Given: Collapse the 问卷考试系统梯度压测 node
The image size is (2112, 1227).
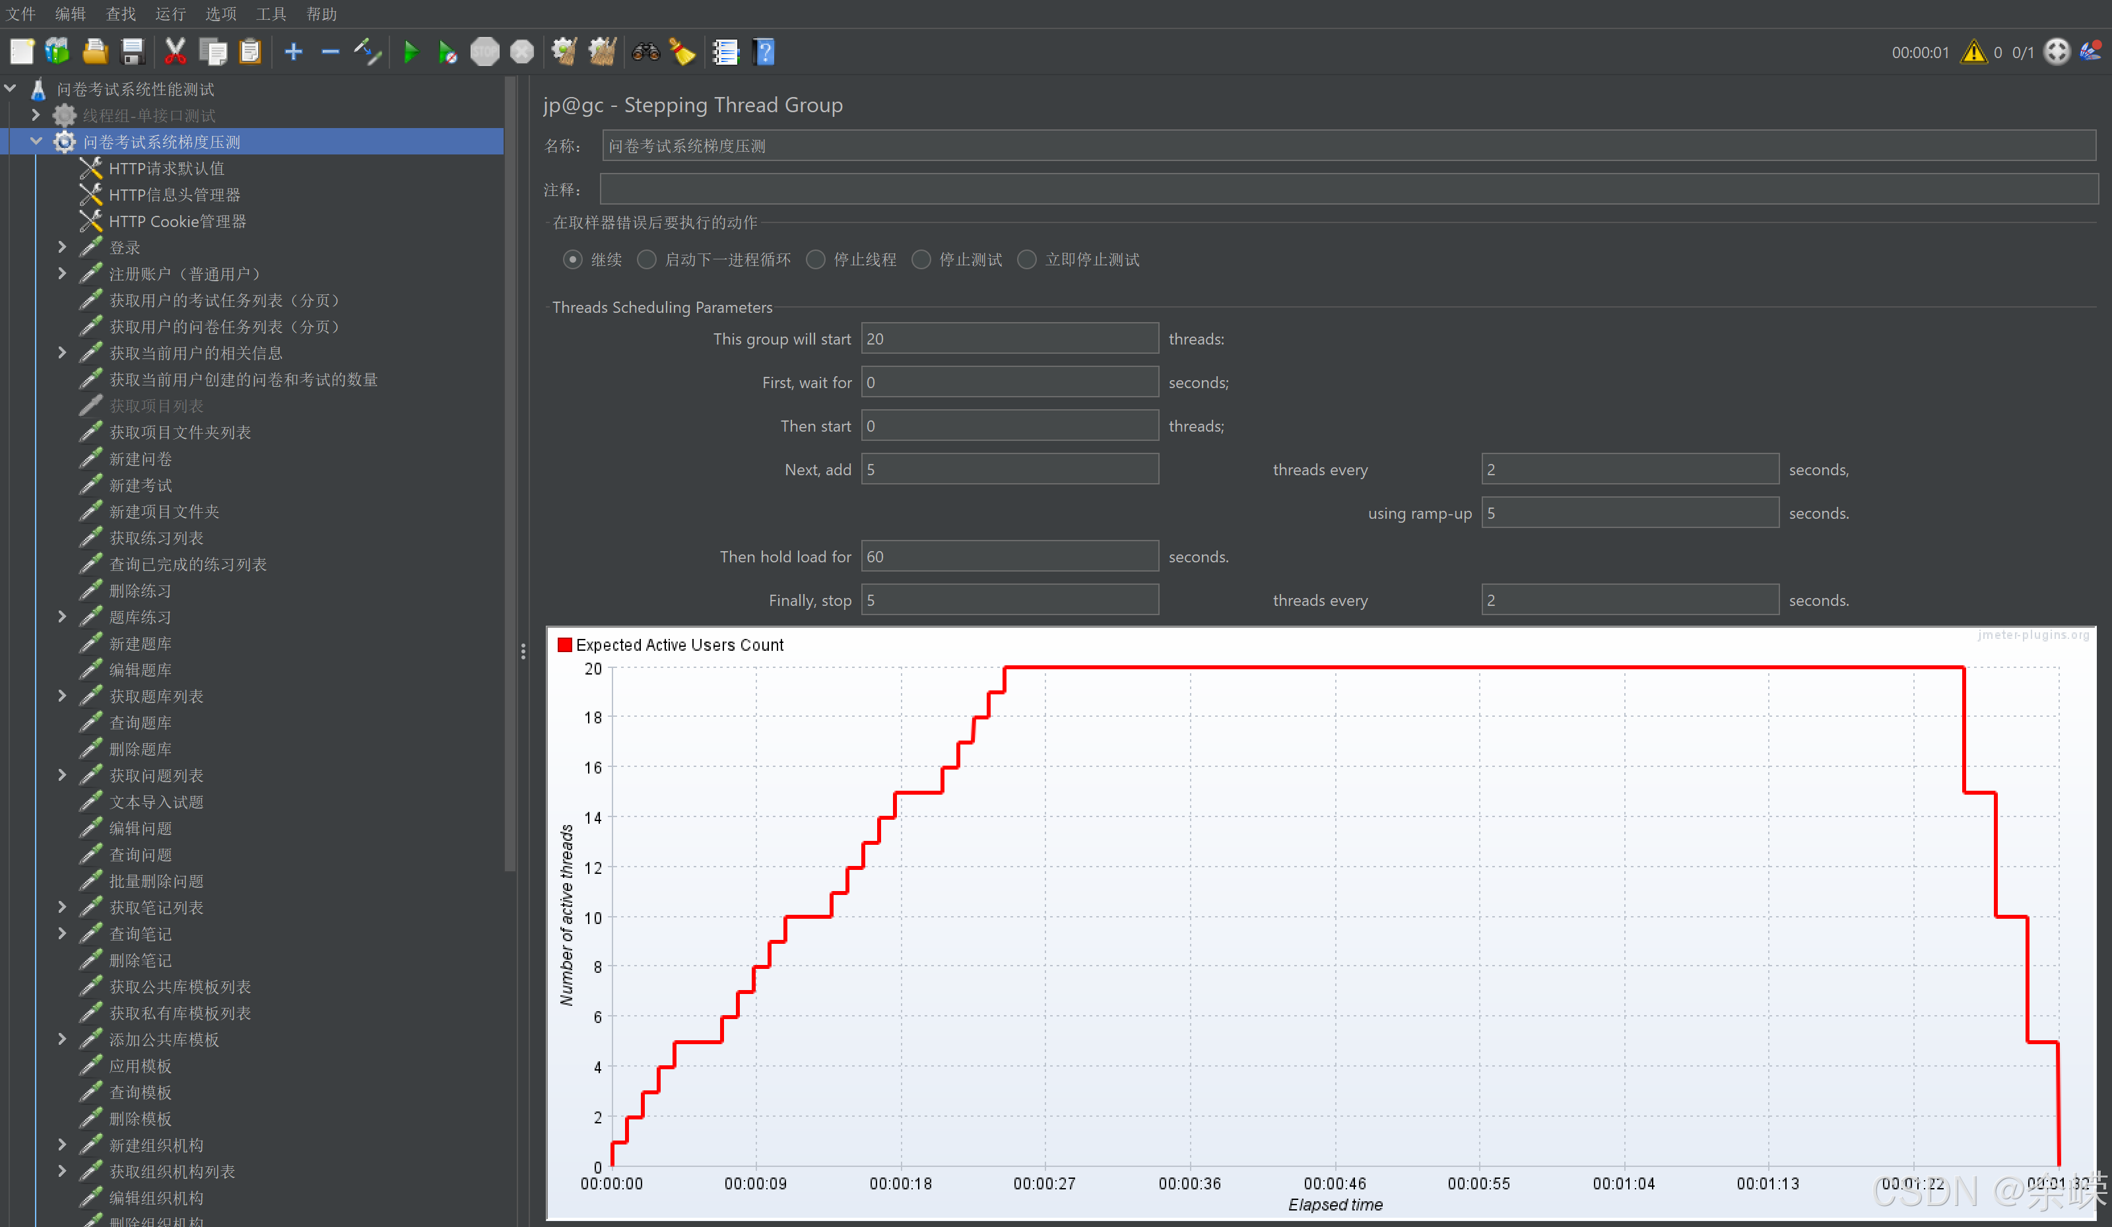Looking at the screenshot, I should point(36,141).
